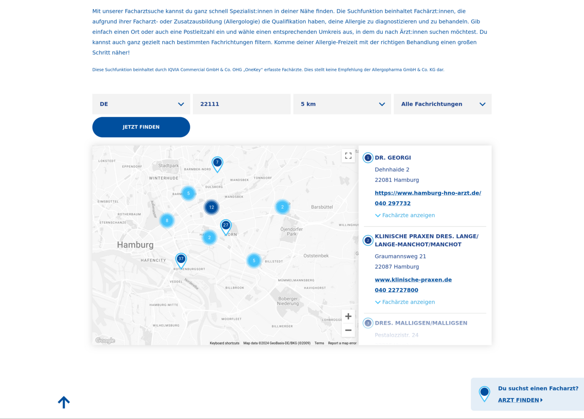
Task: Open the 5 km radius dropdown
Action: tap(342, 104)
